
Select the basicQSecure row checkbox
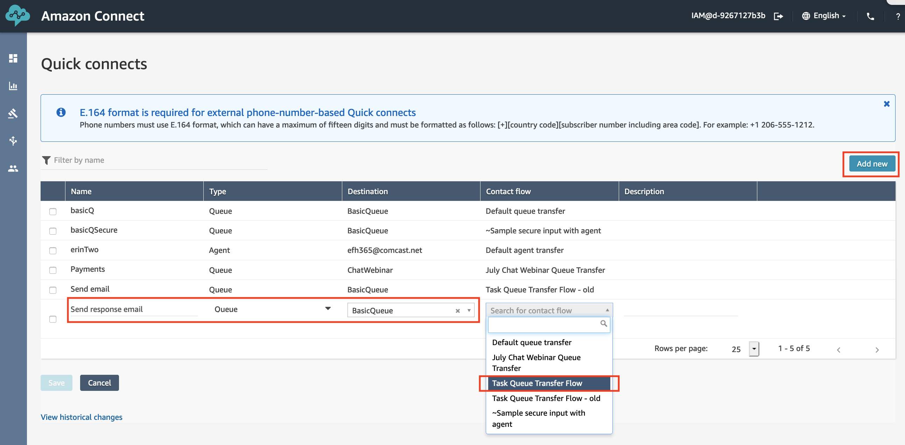pos(53,231)
